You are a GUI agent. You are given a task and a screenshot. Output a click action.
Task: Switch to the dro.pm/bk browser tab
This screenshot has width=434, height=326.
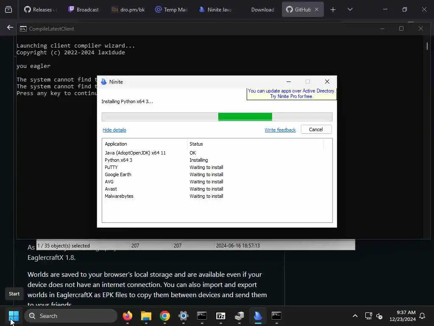pos(128,9)
